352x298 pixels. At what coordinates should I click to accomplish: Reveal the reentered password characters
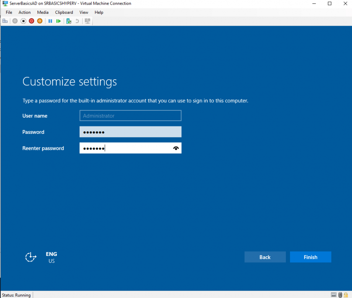(x=176, y=148)
